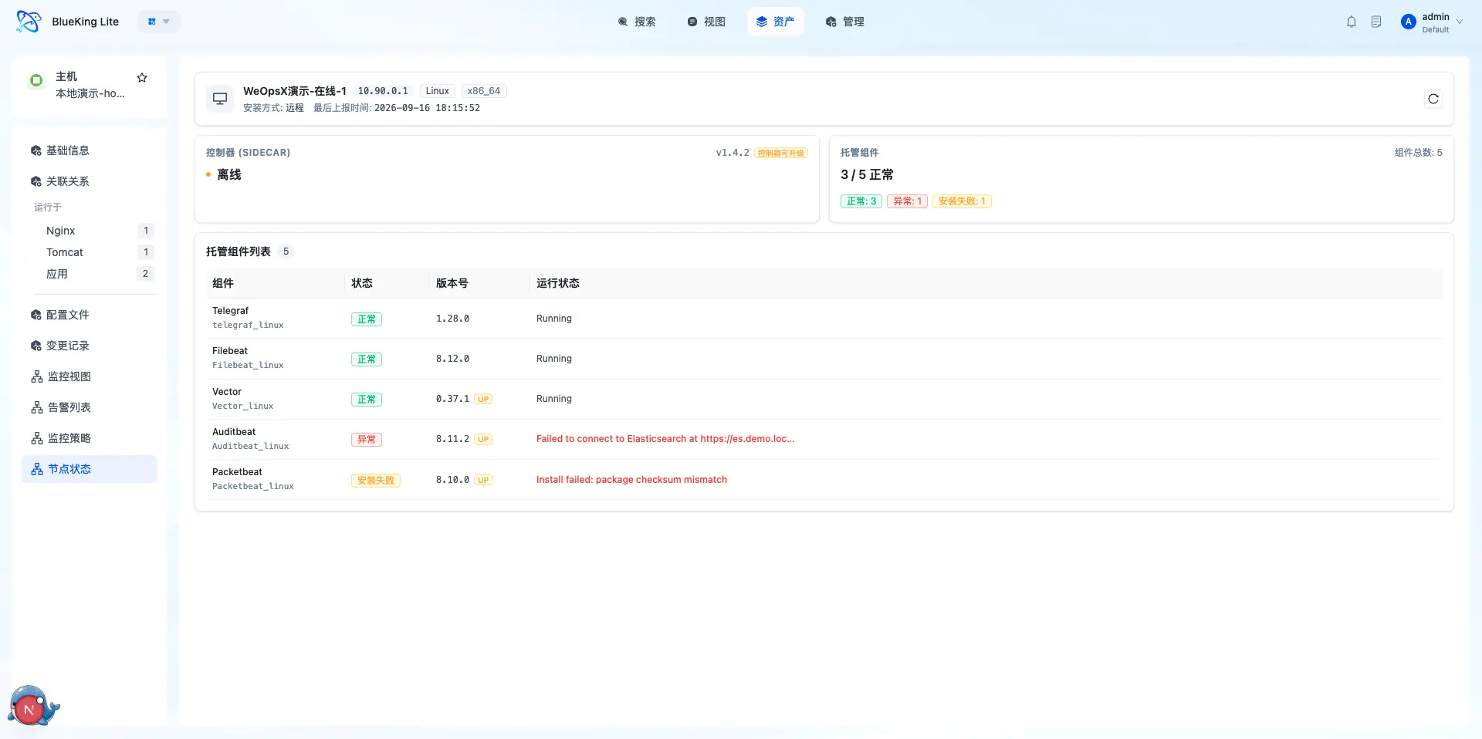Click the 正常 status tag for Telegraf
The height and width of the screenshot is (739, 1482).
coord(367,319)
